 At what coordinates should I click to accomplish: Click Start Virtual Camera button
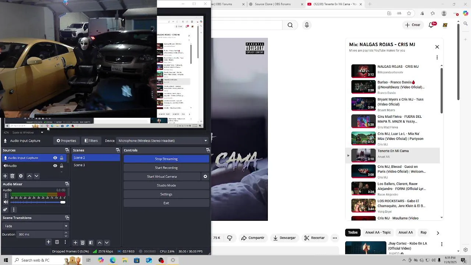162,177
